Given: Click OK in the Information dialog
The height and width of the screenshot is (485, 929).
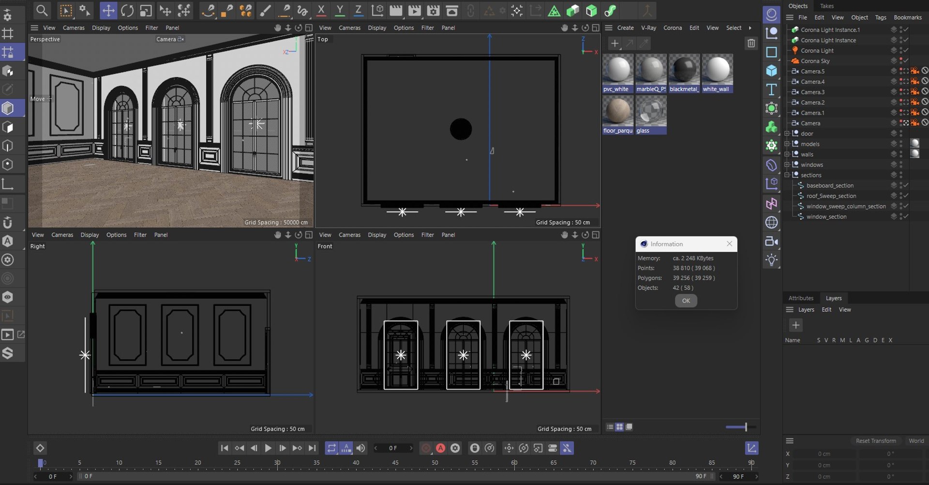Looking at the screenshot, I should click(686, 301).
